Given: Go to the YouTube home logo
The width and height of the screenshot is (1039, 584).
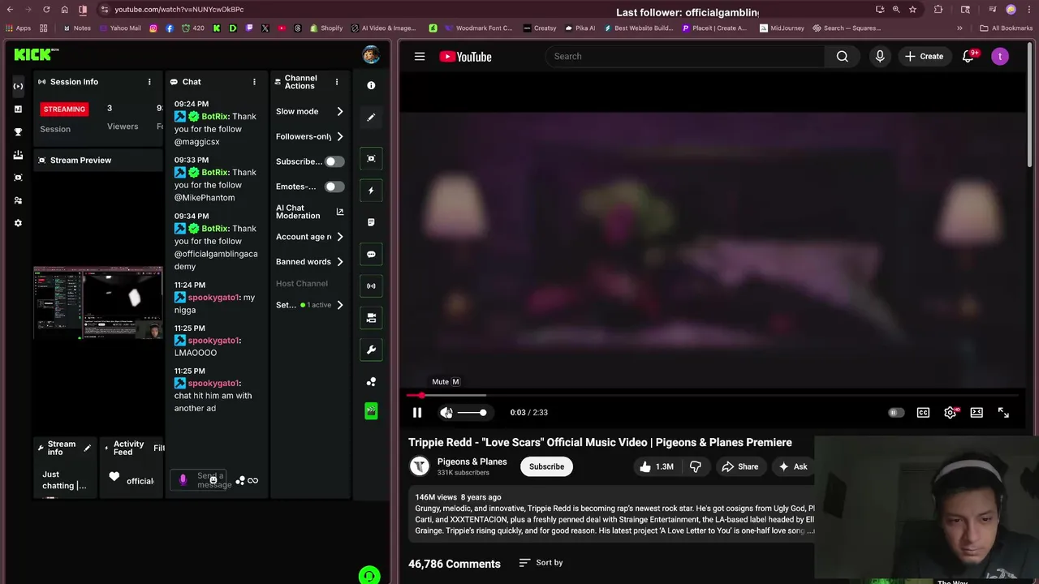Looking at the screenshot, I should click(x=466, y=57).
